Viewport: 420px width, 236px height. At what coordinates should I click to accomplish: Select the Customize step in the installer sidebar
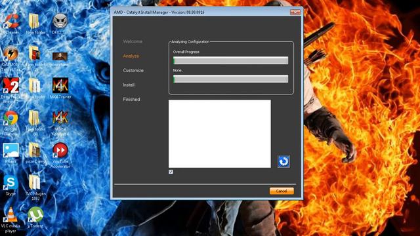133,70
